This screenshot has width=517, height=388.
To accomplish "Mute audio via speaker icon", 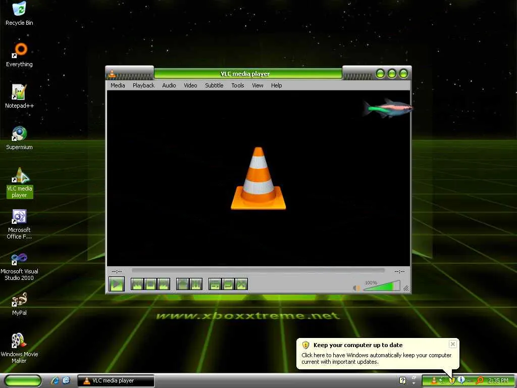I will coord(356,287).
